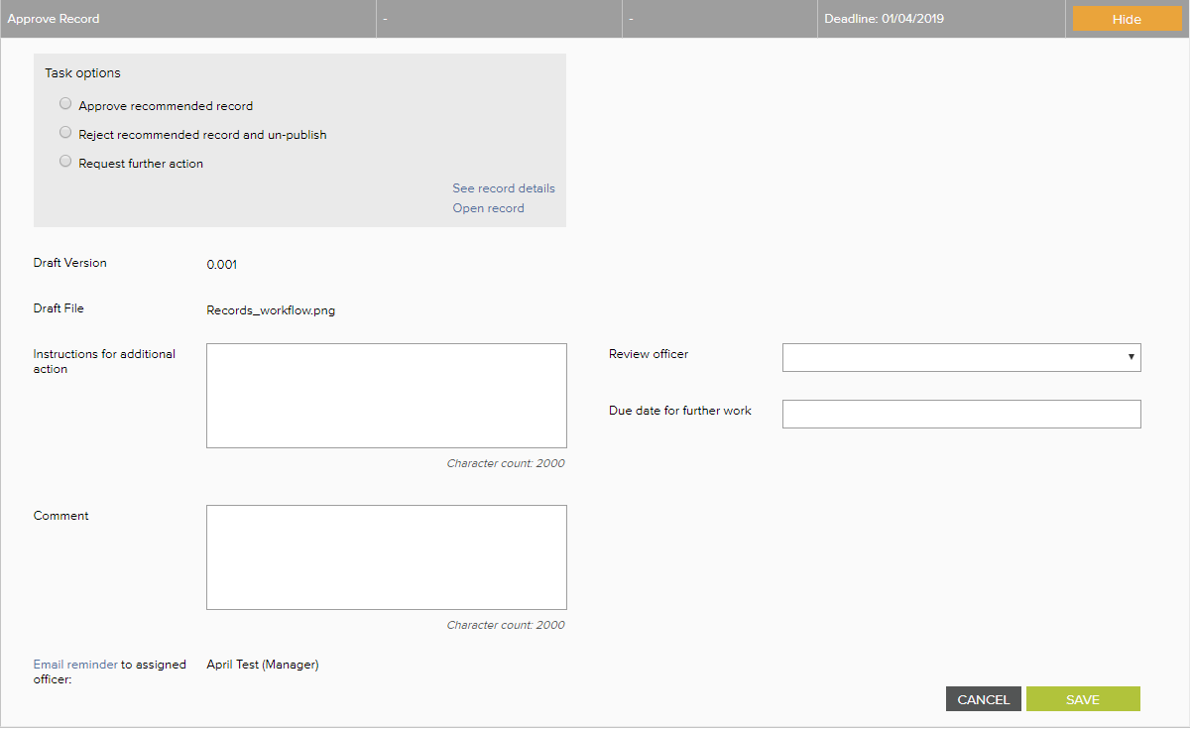1191x731 pixels.
Task: Click the Deadline 01/04/2019 header cell
Action: [x=885, y=19]
